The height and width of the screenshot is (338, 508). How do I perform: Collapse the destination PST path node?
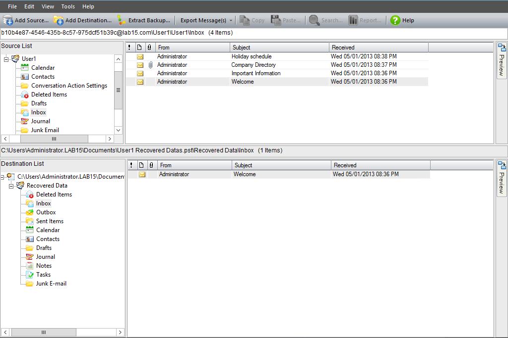2,177
